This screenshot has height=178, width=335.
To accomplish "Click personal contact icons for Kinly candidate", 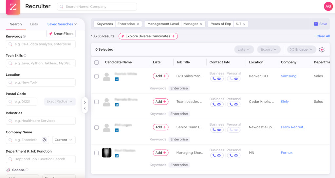I will pyautogui.click(x=234, y=105).
